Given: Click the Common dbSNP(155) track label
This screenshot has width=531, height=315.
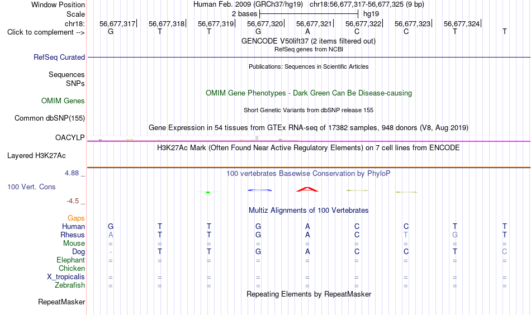Looking at the screenshot, I should coord(50,118).
